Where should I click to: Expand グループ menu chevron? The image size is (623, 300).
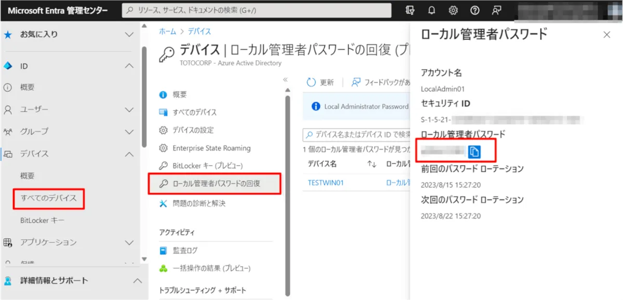pyautogui.click(x=130, y=131)
